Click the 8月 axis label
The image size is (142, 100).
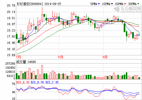tap(61, 57)
